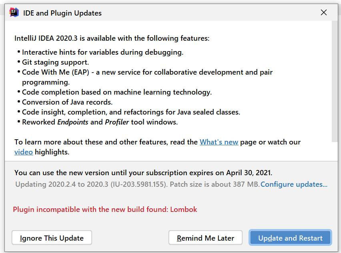Click Remind Me Later
The height and width of the screenshot is (253, 341).
pos(205,237)
